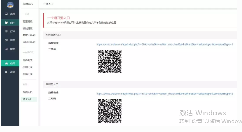Click the 首页 monitor icon
The height and width of the screenshot is (132, 242).
tap(6, 14)
